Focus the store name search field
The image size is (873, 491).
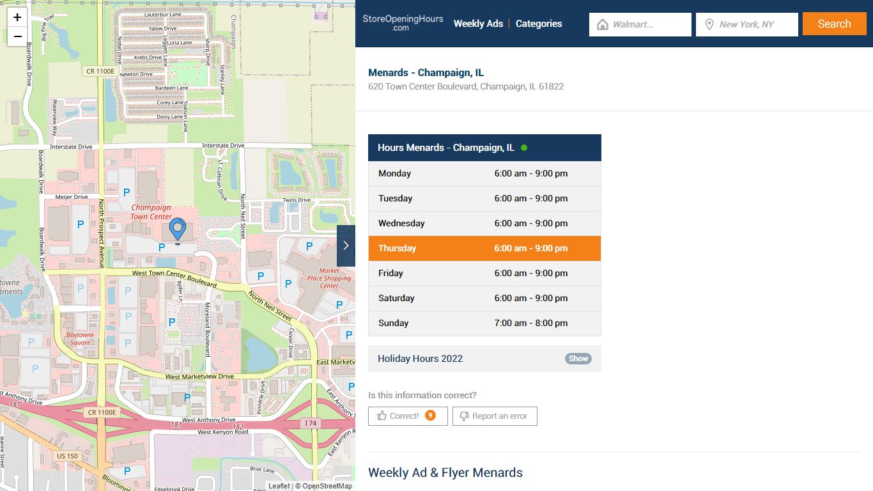point(640,24)
